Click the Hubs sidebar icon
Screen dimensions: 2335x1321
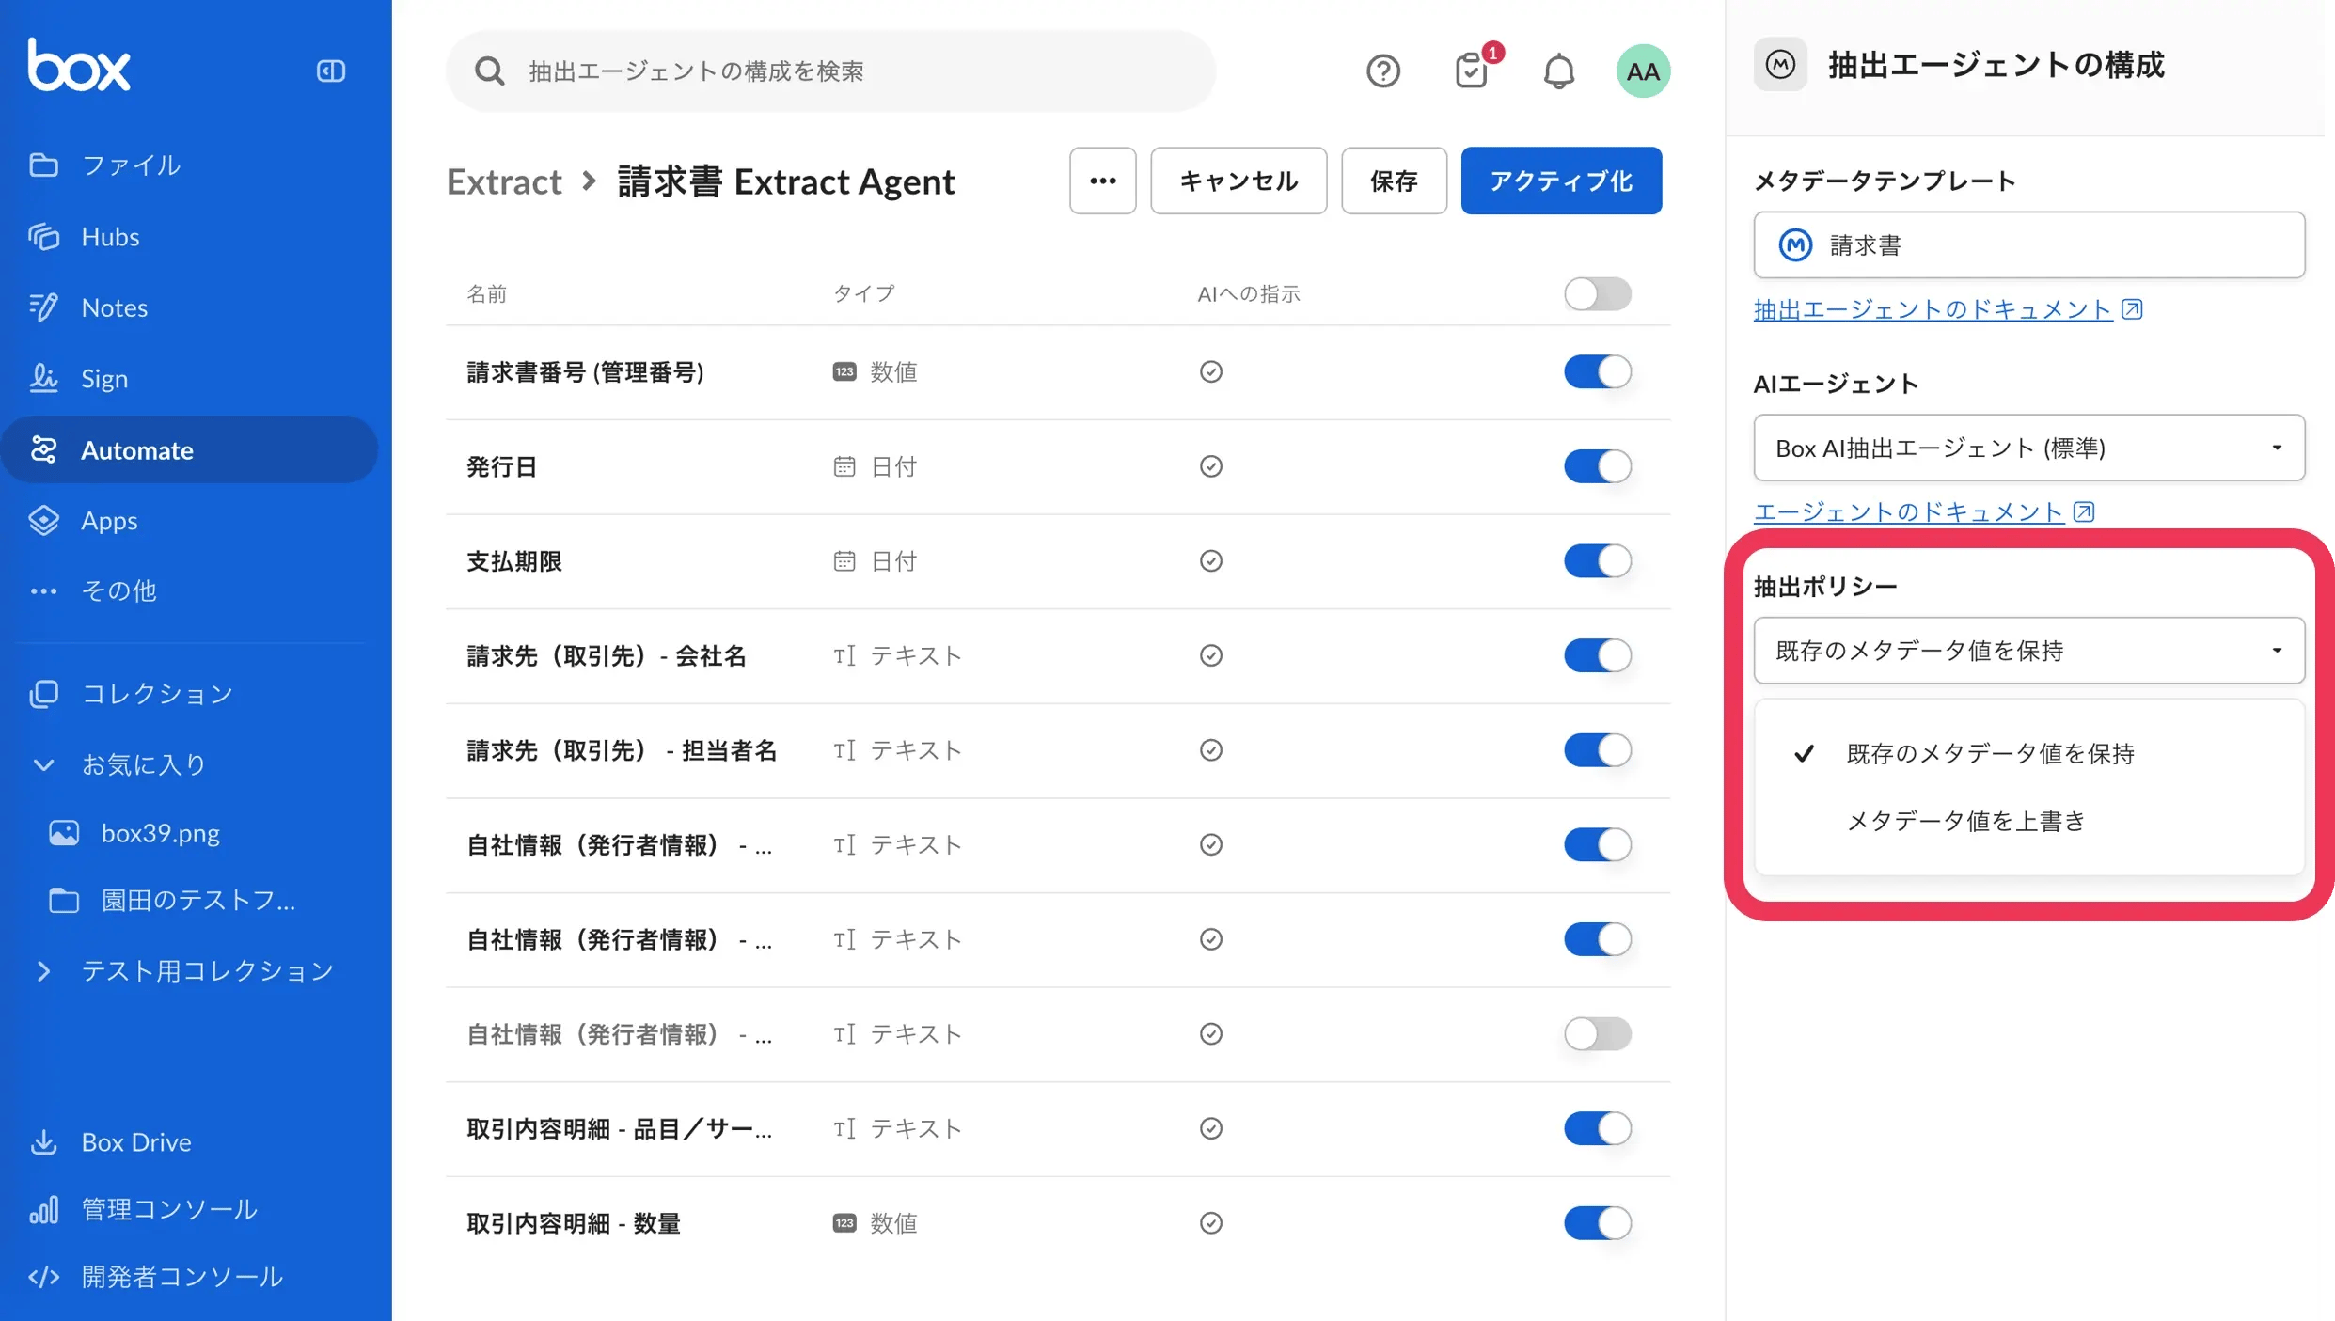click(x=43, y=236)
